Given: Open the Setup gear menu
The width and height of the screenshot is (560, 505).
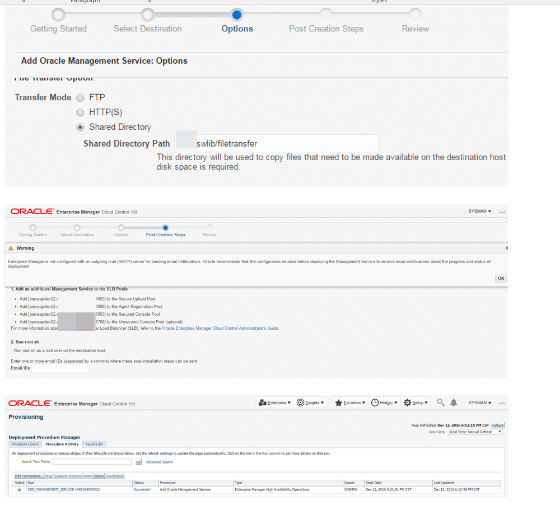Looking at the screenshot, I should click(416, 403).
